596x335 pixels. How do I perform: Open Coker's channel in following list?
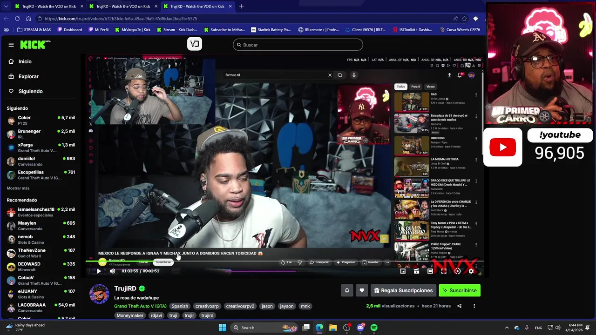41,120
